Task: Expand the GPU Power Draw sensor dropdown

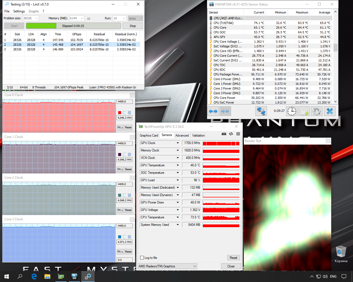Action: coord(178,202)
